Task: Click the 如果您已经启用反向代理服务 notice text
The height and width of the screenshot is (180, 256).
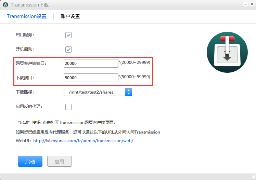Action: tap(88, 132)
